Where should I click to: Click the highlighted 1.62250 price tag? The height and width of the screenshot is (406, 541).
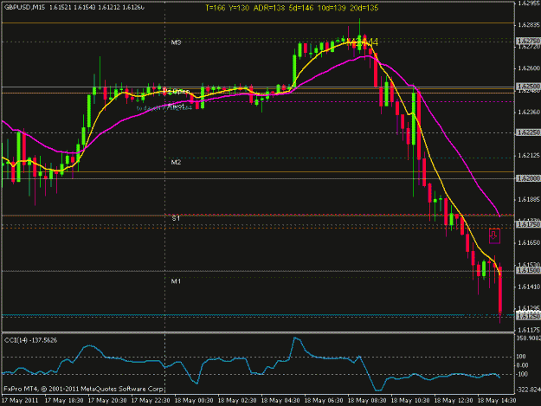click(x=528, y=132)
